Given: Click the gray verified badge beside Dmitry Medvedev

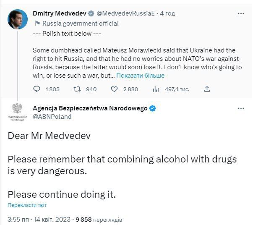Looking at the screenshot, I should pyautogui.click(x=91, y=13).
